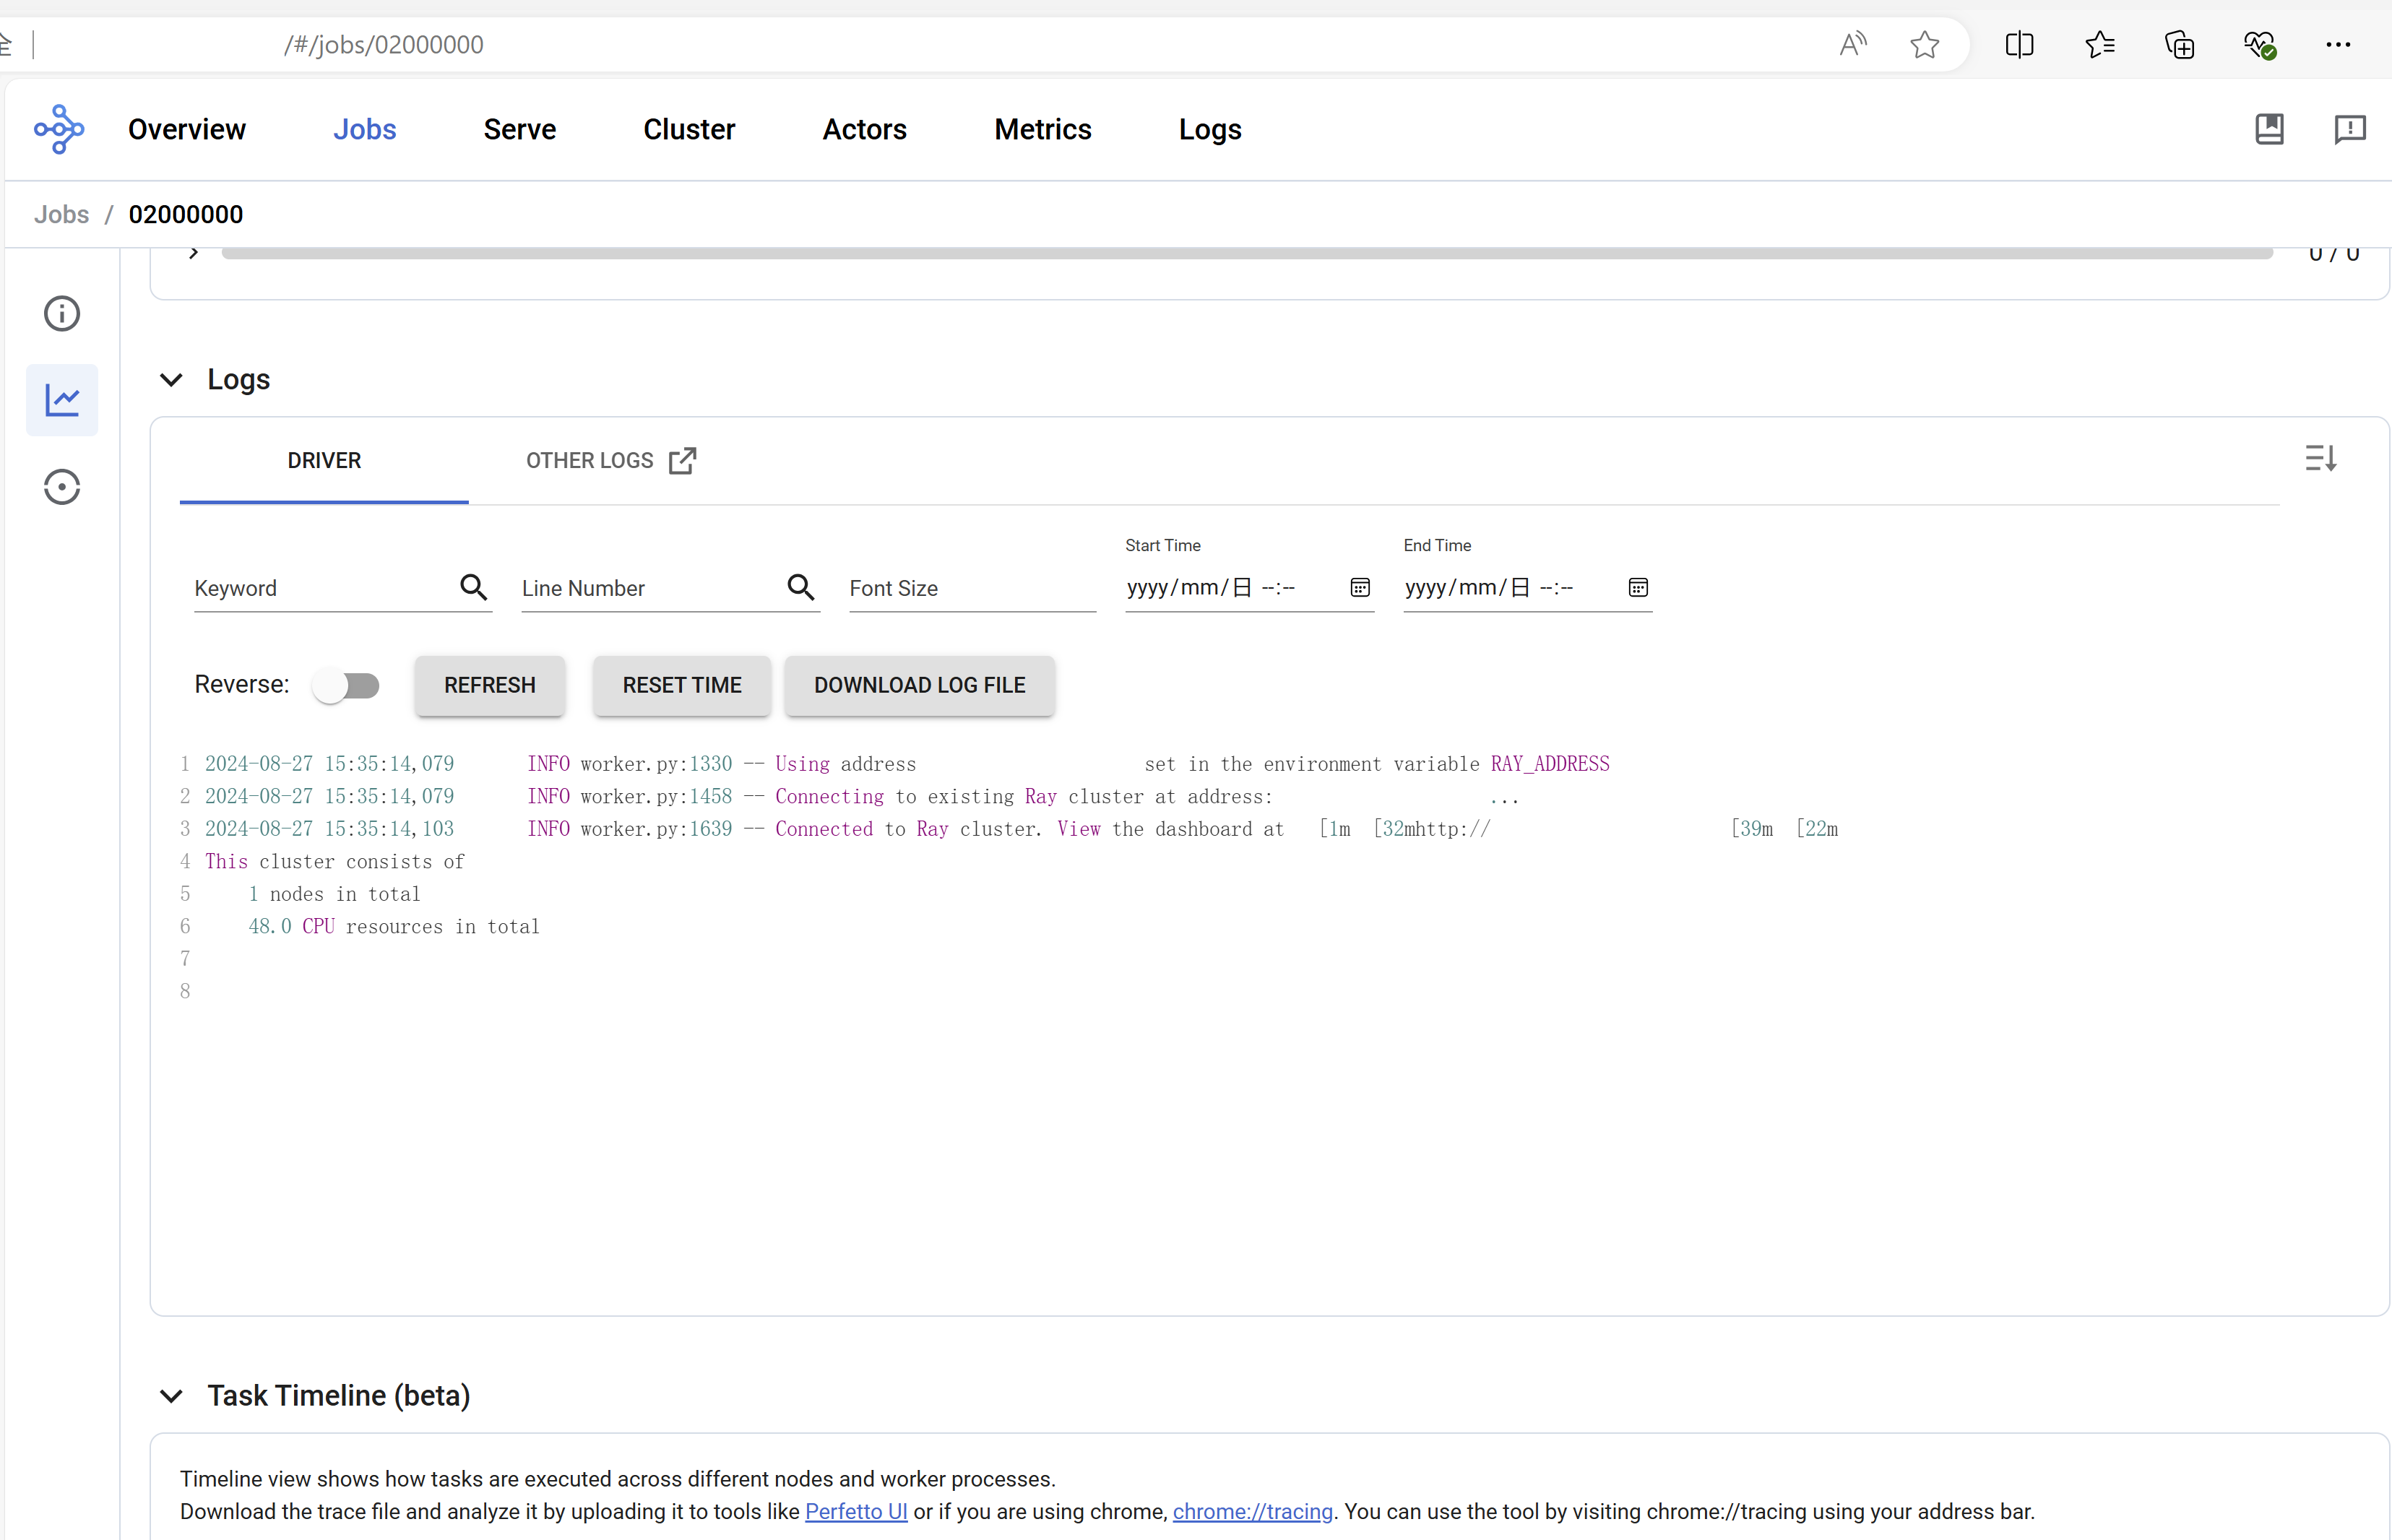Open the End Time calendar picker
Image resolution: width=2392 pixels, height=1540 pixels.
tap(1637, 587)
